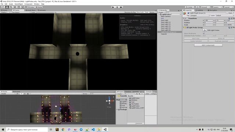This screenshot has width=235, height=132.
Task: Toggle Mute Audio in Game view
Action: pos(140,12)
